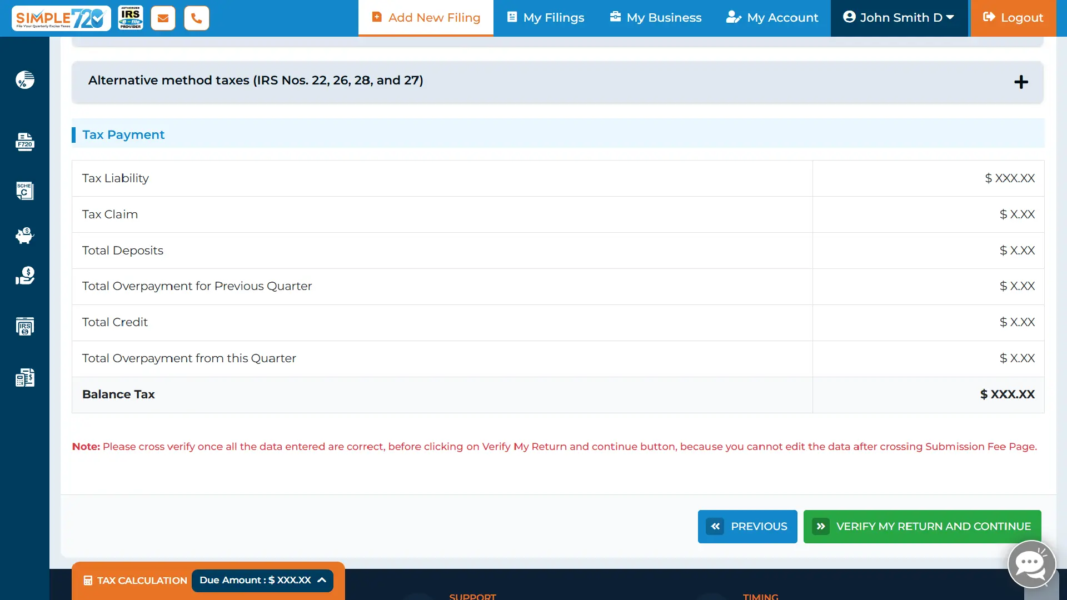Click the envelope email icon in header
Viewport: 1067px width, 600px height.
(x=163, y=18)
